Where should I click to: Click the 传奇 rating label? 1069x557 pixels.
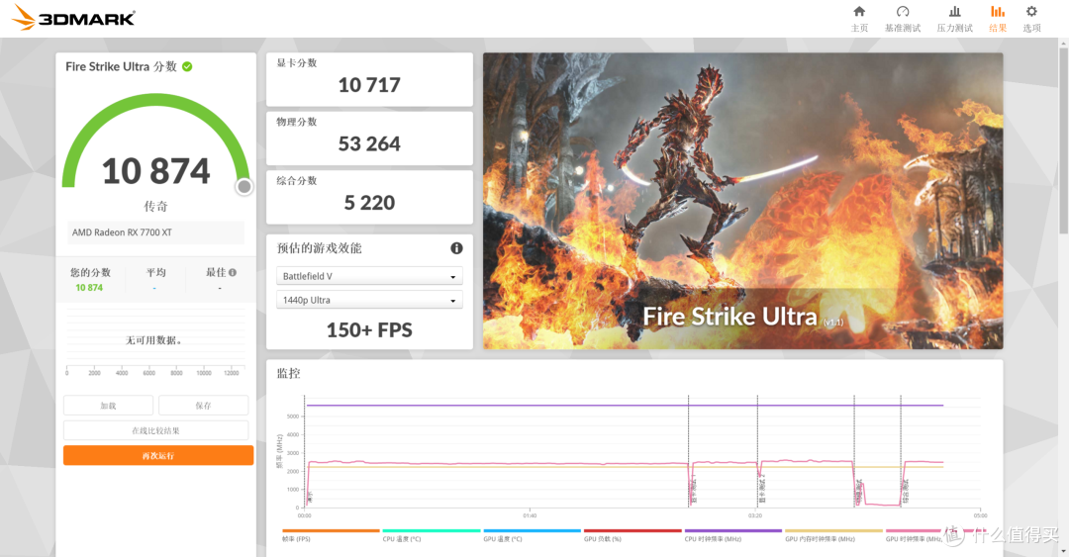[x=155, y=206]
